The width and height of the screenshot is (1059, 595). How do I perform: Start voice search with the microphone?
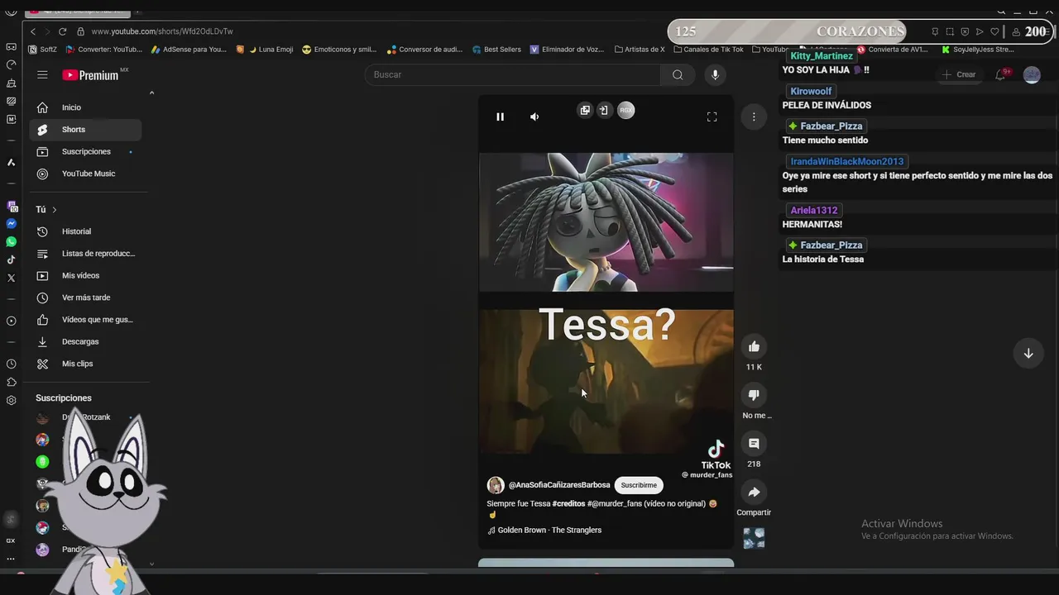[716, 74]
